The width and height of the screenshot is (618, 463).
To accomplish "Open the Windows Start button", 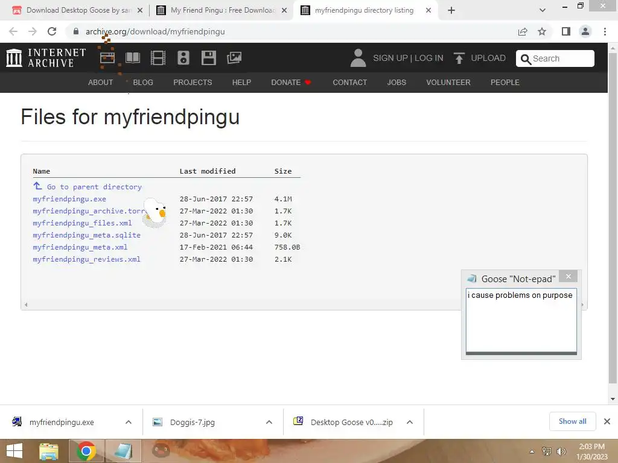I will point(14,451).
